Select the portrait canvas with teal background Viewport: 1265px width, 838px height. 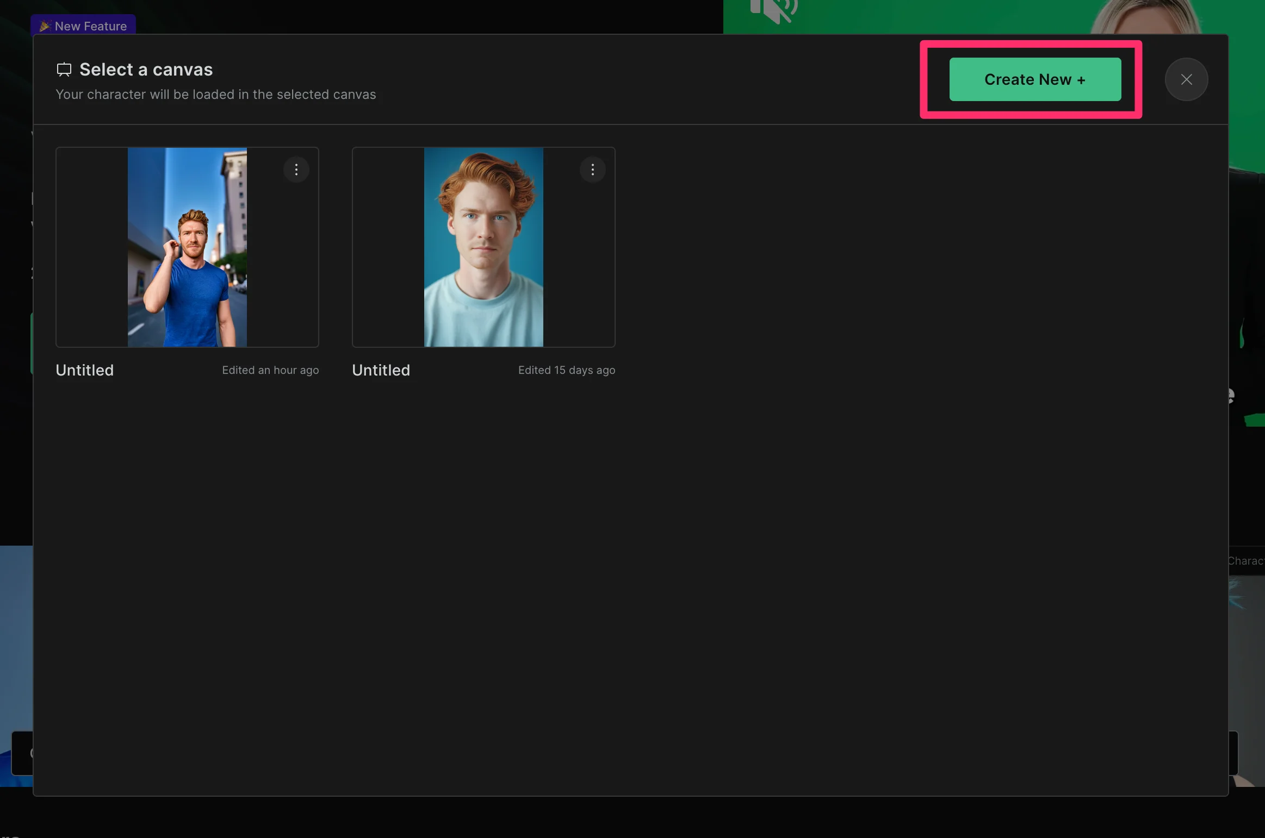tap(483, 247)
